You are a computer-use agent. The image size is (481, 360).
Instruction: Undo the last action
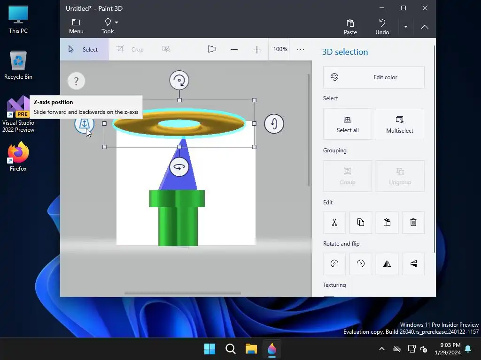[x=382, y=27]
